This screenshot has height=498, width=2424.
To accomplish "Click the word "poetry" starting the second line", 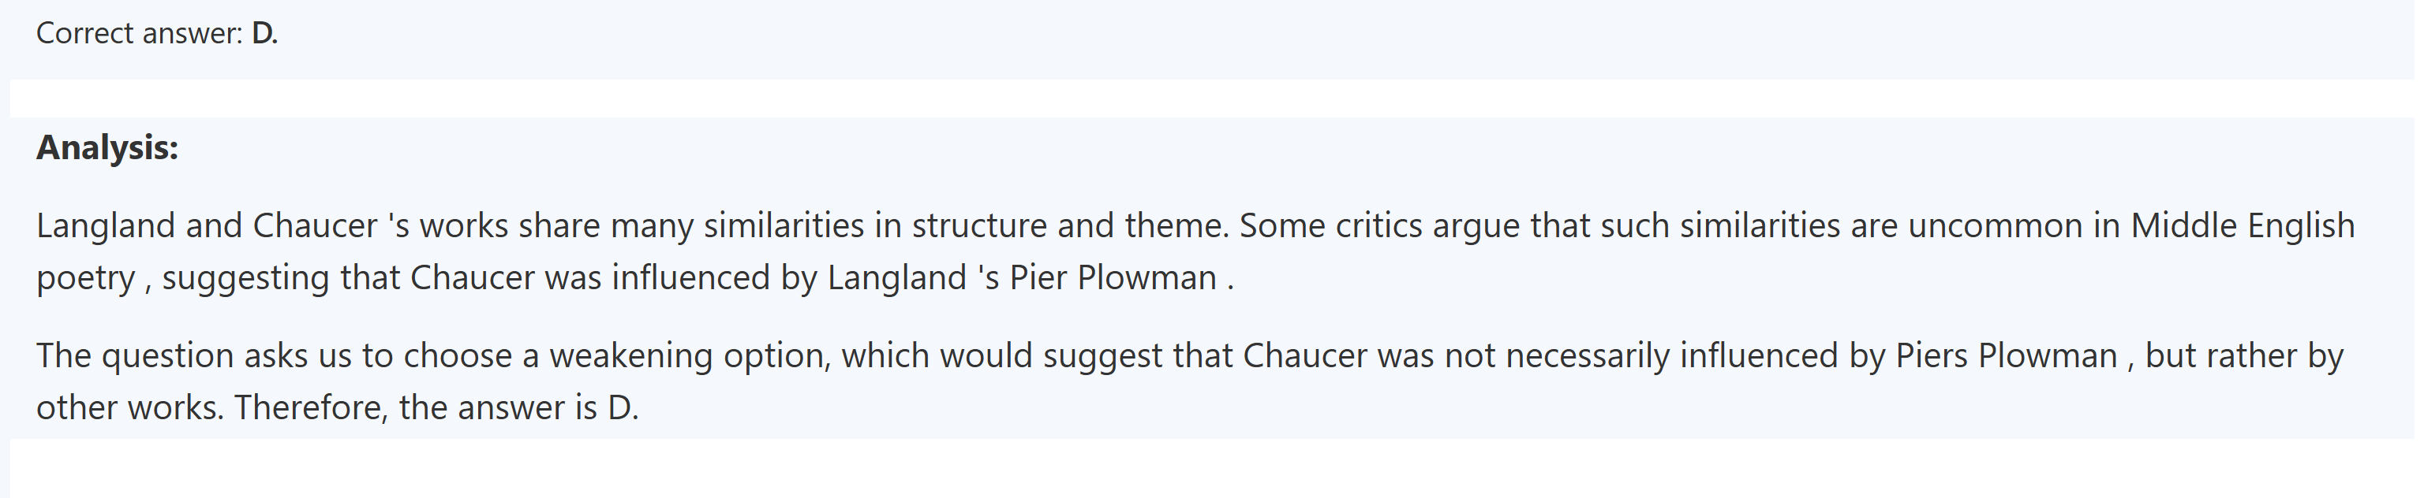I will (x=86, y=278).
